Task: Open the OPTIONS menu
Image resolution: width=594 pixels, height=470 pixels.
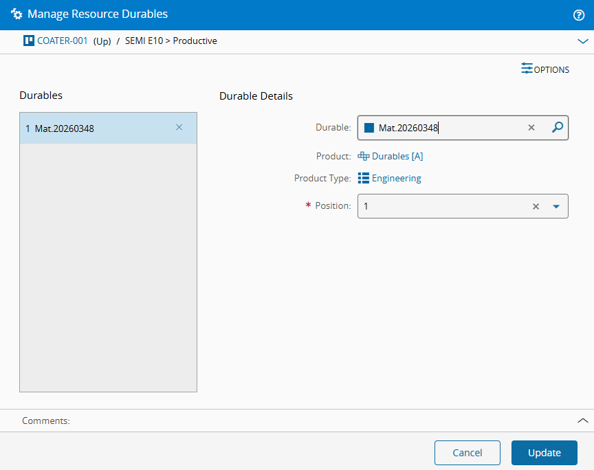Action: (545, 69)
